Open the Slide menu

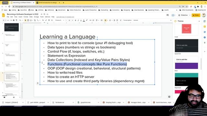tap(31, 17)
